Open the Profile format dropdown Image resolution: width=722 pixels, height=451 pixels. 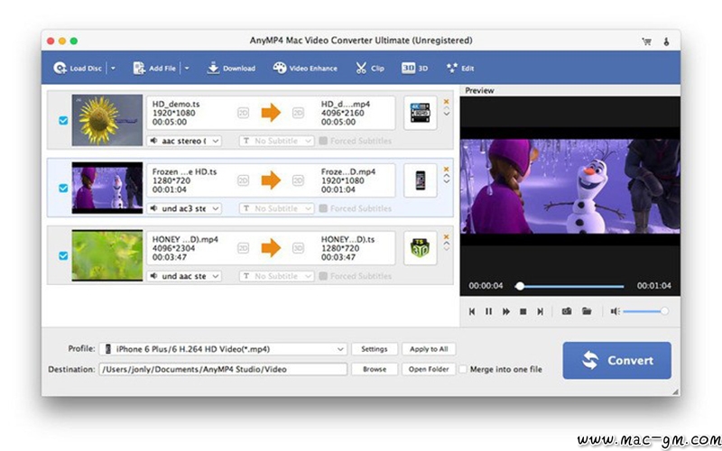tap(223, 349)
